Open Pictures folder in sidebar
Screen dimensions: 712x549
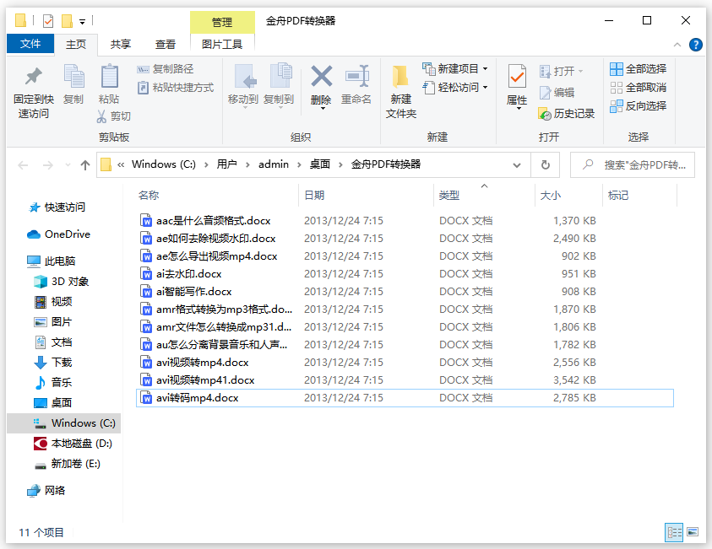[53, 322]
